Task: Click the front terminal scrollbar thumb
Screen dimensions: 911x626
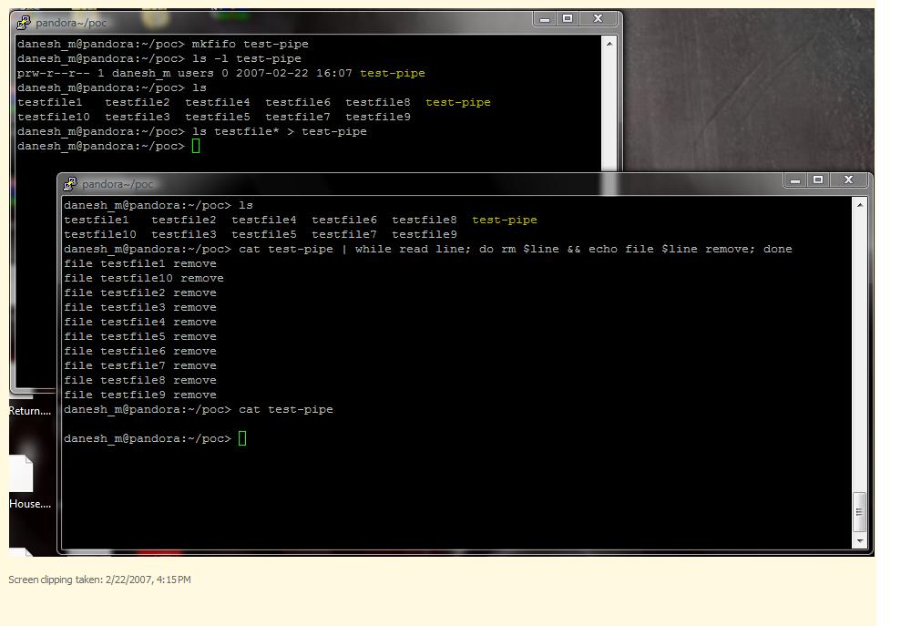Action: point(859,512)
